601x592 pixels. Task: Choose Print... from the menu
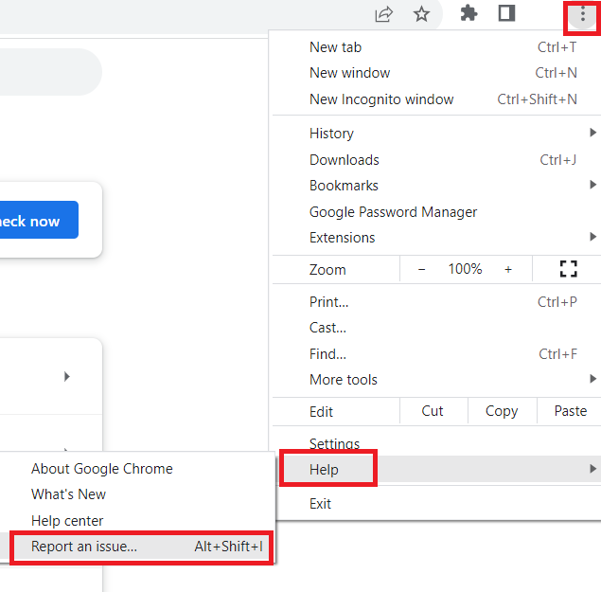pyautogui.click(x=435, y=302)
